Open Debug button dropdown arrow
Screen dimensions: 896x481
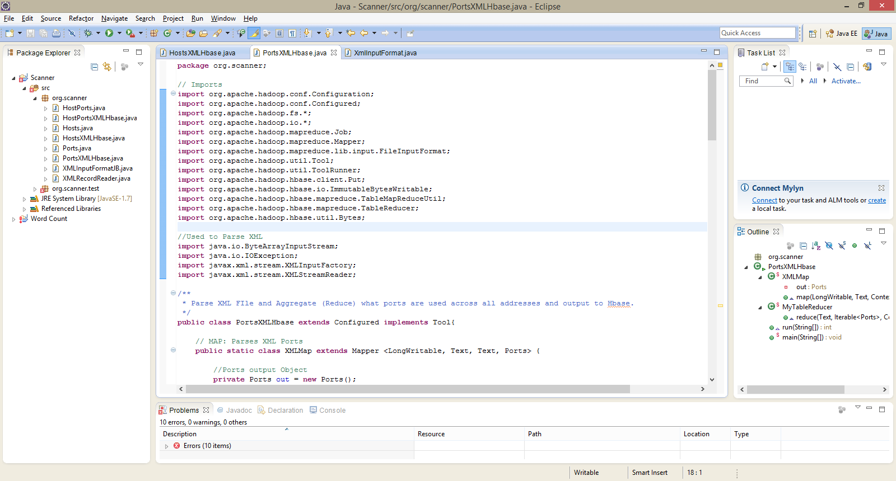[x=98, y=33]
